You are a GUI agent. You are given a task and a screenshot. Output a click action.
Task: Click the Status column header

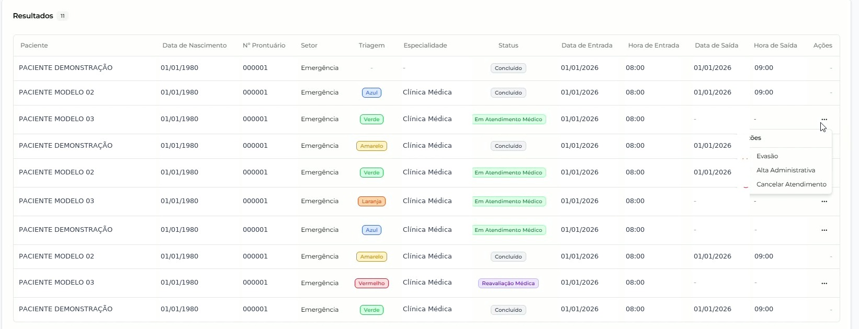pyautogui.click(x=508, y=45)
